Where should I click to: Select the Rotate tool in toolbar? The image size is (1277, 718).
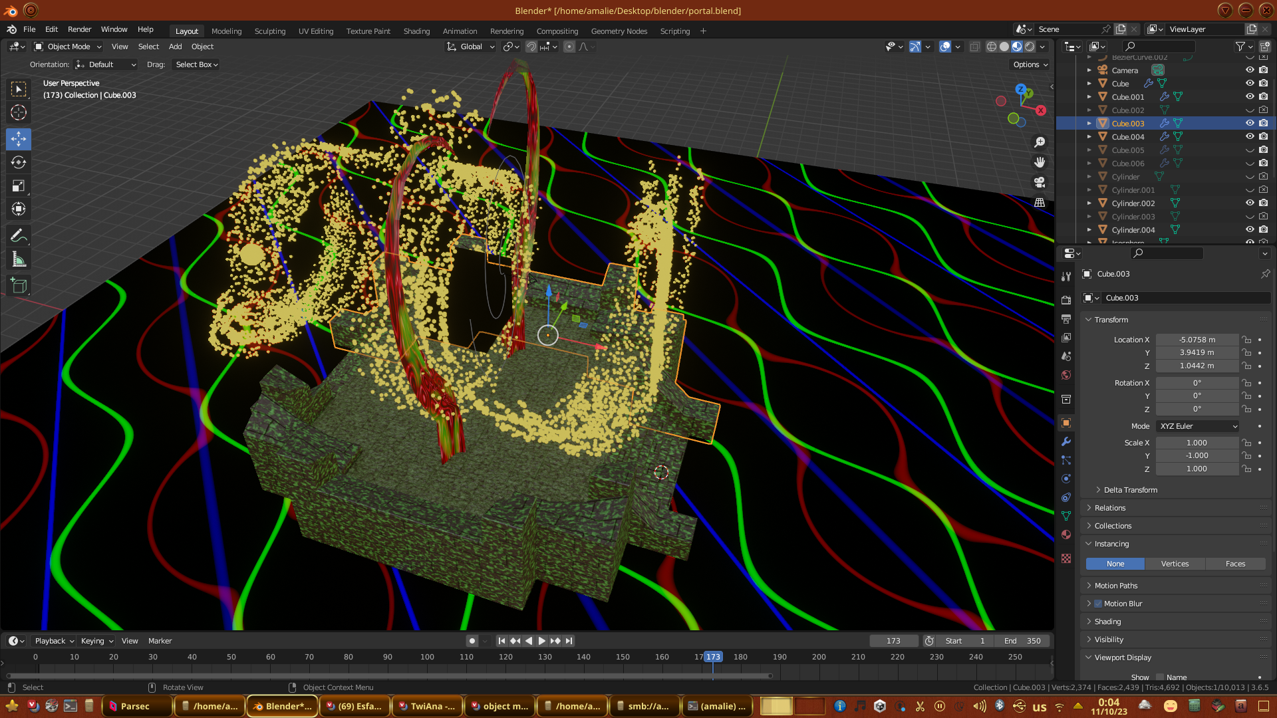coord(19,163)
